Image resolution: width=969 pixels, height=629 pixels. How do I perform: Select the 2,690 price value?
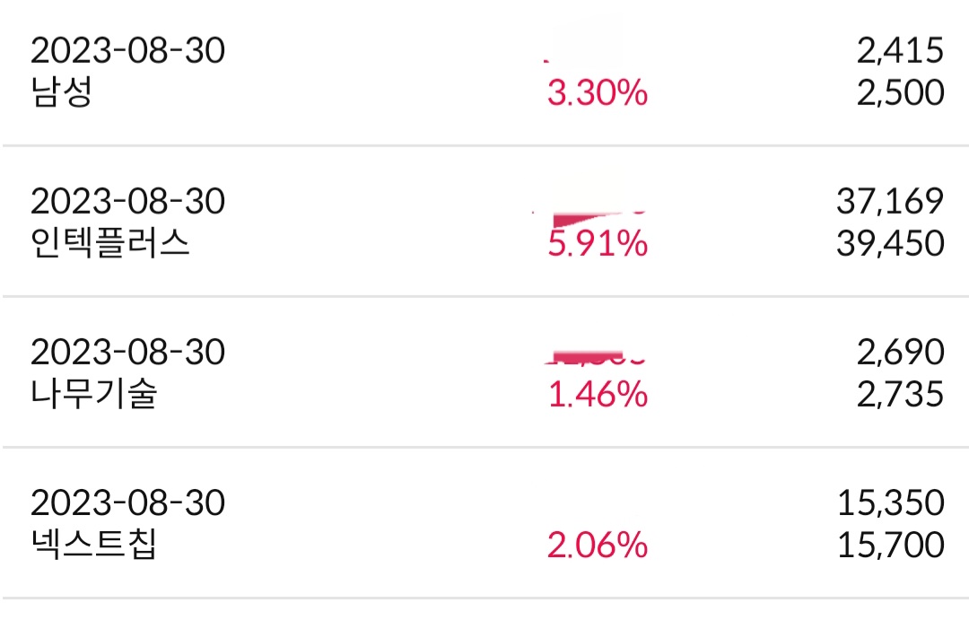click(x=900, y=353)
